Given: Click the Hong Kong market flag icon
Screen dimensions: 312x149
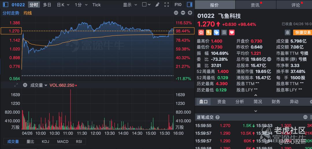Looking at the screenshot, I should pyautogui.click(x=200, y=32).
